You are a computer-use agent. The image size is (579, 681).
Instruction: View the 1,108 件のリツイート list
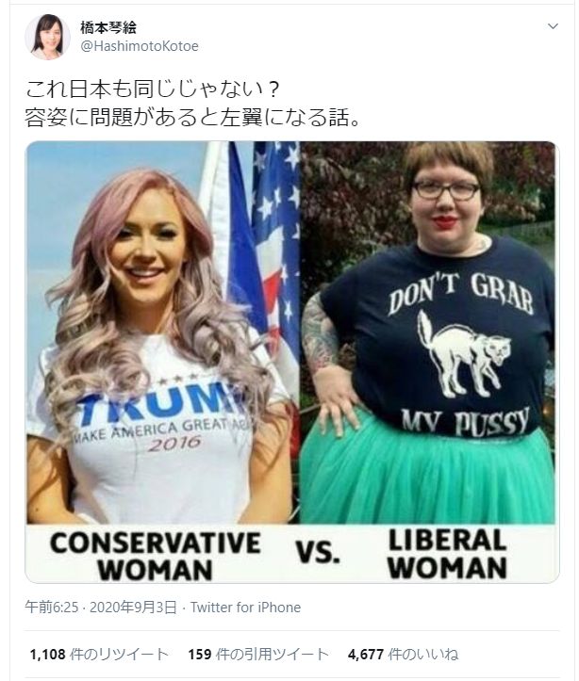point(99,654)
